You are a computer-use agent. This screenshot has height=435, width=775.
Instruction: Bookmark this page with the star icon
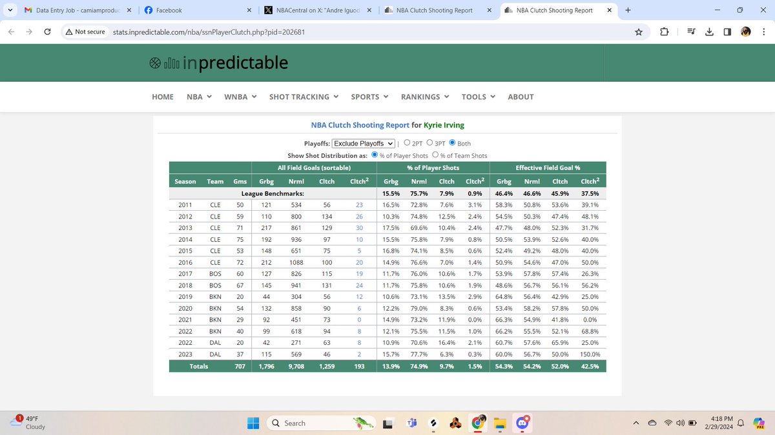click(638, 32)
